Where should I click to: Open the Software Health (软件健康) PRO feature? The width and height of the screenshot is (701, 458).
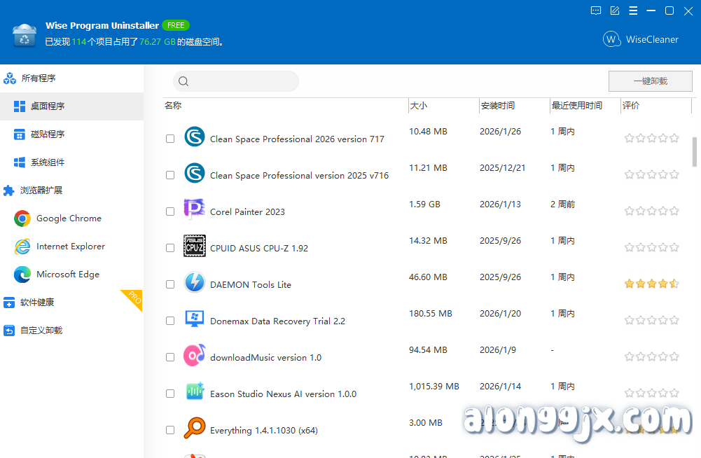pyautogui.click(x=42, y=302)
